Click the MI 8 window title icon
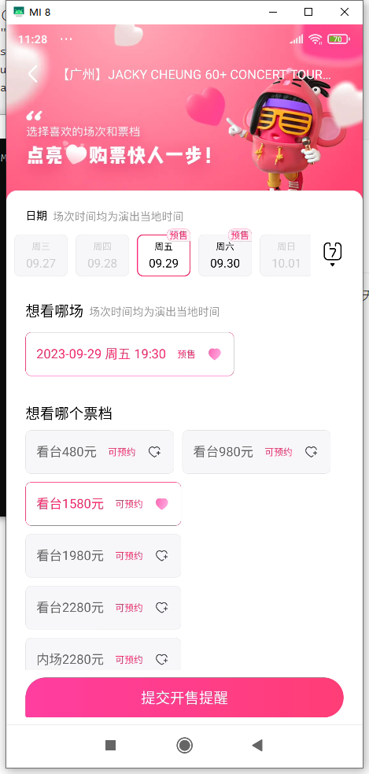The height and width of the screenshot is (774, 369). click(x=19, y=12)
